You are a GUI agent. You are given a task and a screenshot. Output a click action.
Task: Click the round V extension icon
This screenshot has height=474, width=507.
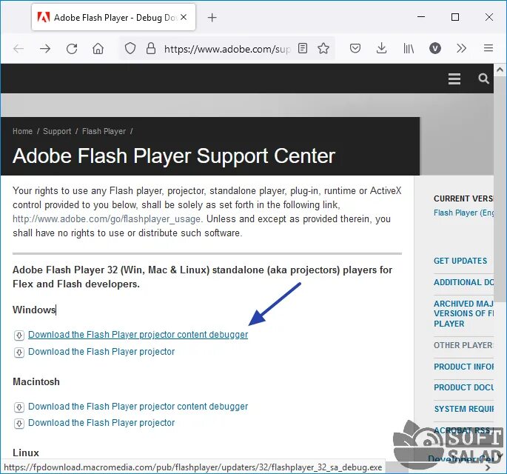[435, 49]
